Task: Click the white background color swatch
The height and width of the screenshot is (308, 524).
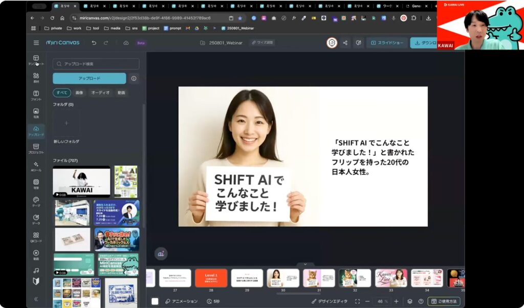Action: tap(155, 301)
